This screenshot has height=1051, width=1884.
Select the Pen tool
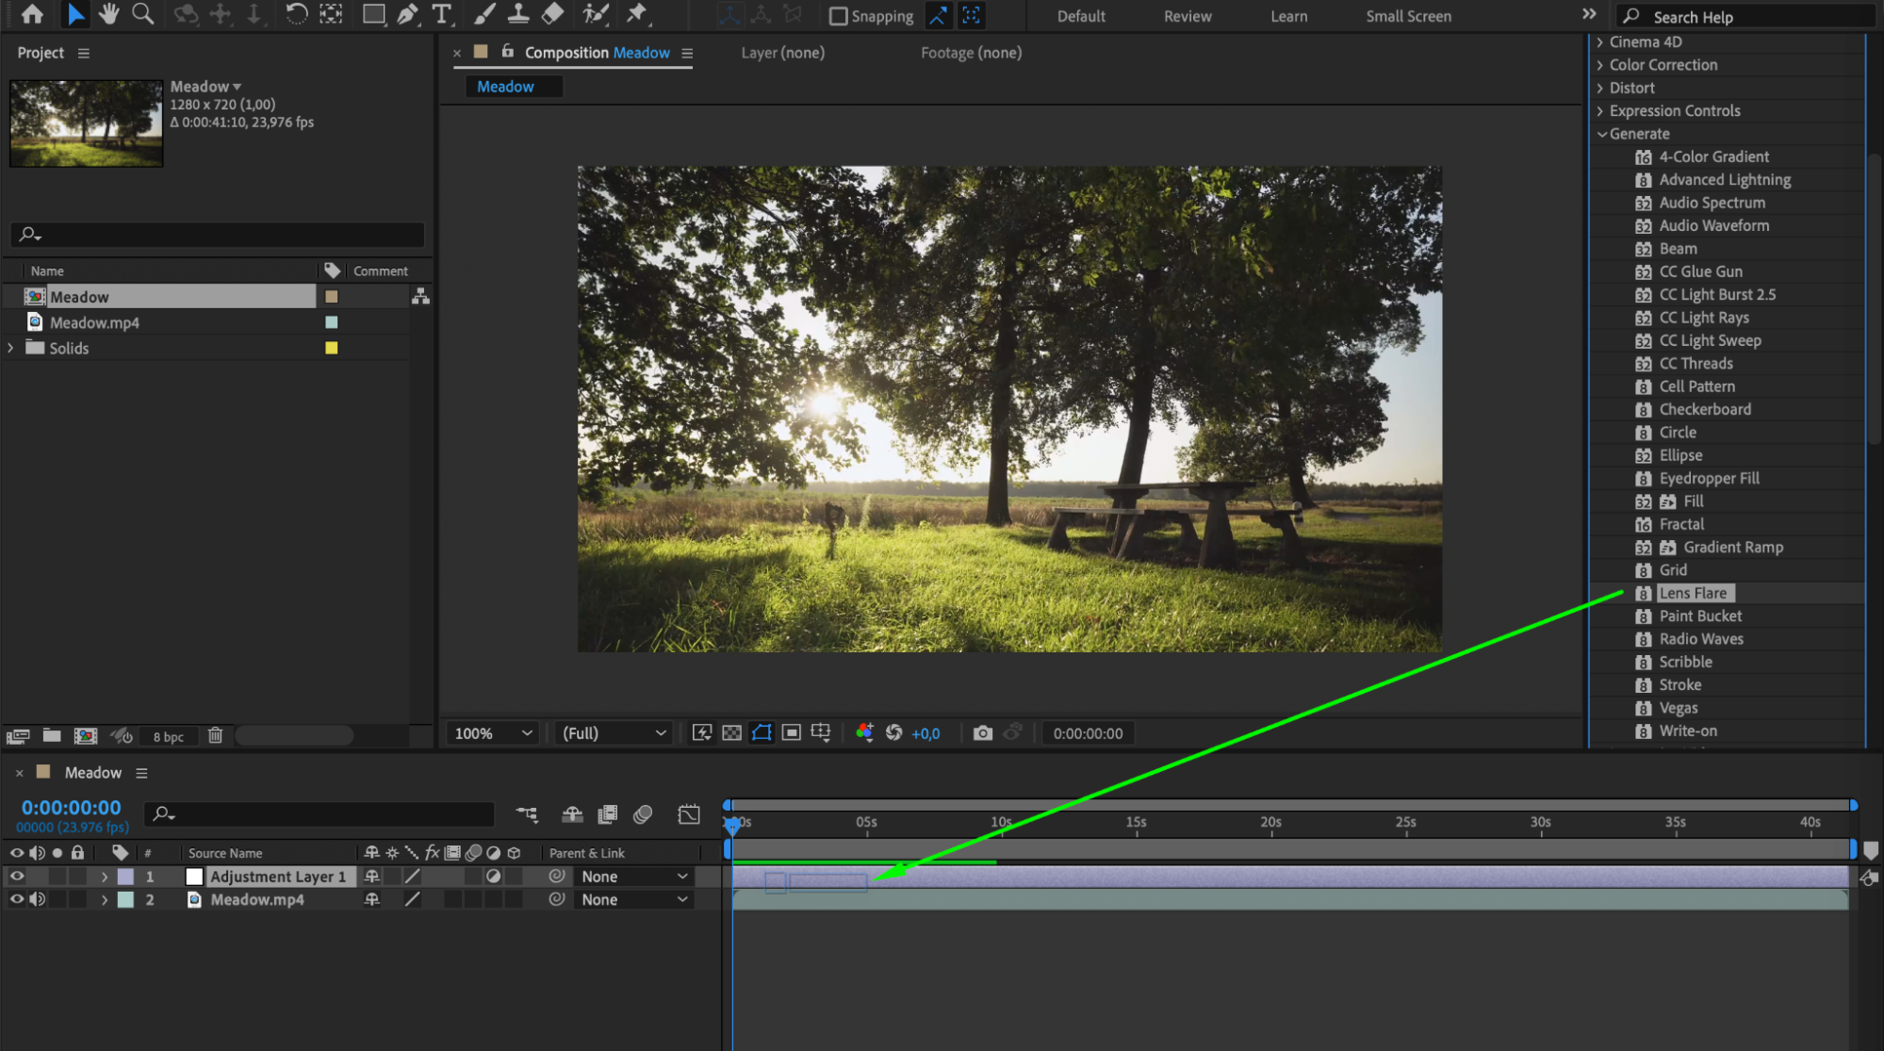pyautogui.click(x=408, y=14)
